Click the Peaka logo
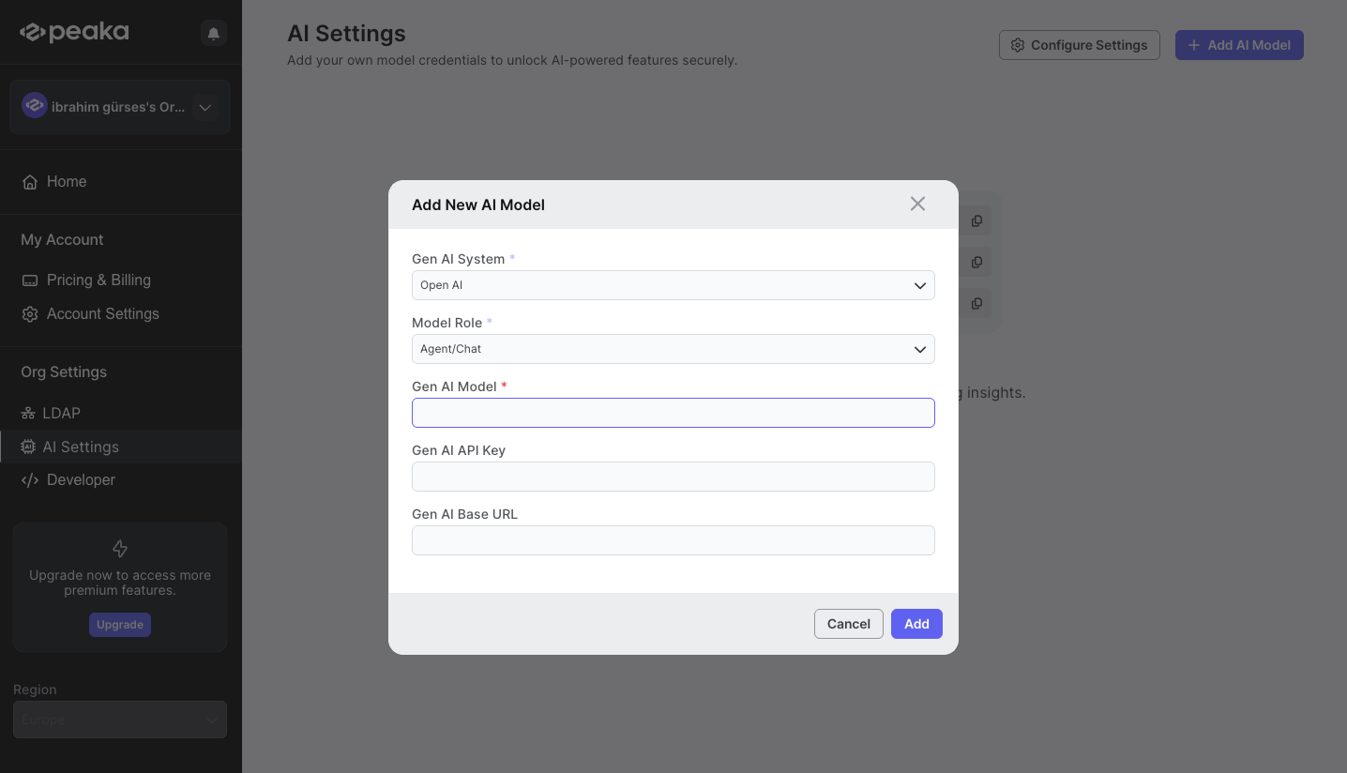The width and height of the screenshot is (1347, 773). 74,32
